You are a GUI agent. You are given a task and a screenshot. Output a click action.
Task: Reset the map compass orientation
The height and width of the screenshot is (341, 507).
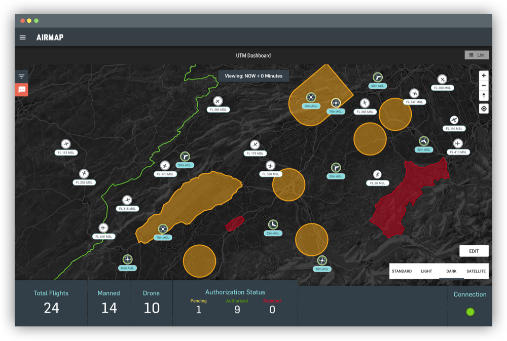484,95
